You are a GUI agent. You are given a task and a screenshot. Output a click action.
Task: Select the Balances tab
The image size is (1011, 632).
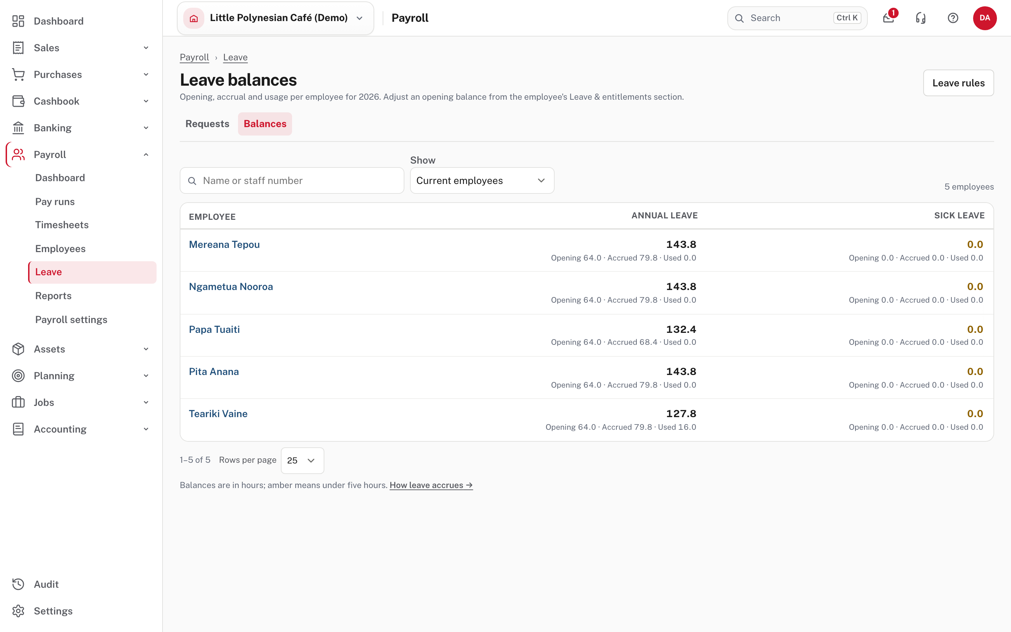(265, 124)
